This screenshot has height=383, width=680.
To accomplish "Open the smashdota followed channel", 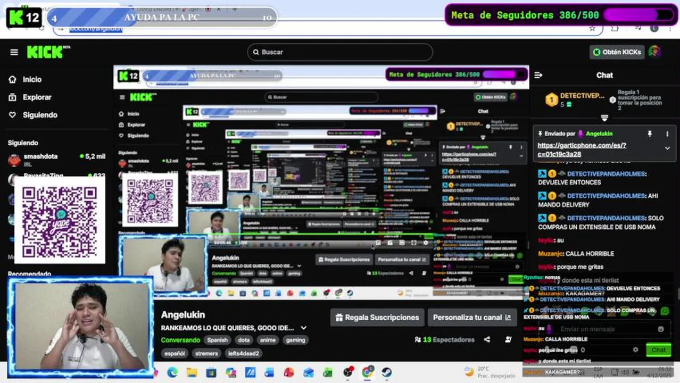I will pos(56,159).
